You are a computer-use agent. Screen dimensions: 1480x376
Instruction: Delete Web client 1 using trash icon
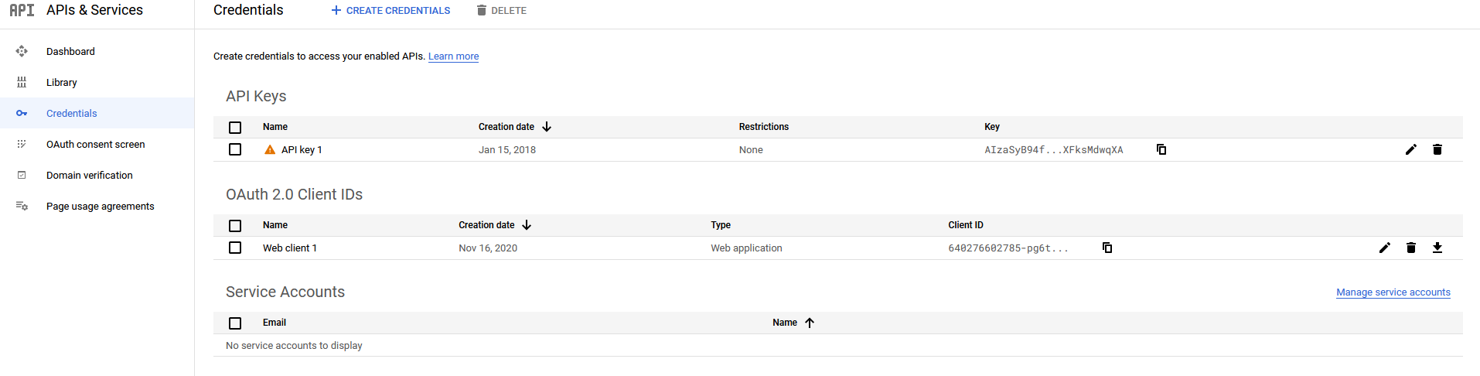point(1410,248)
